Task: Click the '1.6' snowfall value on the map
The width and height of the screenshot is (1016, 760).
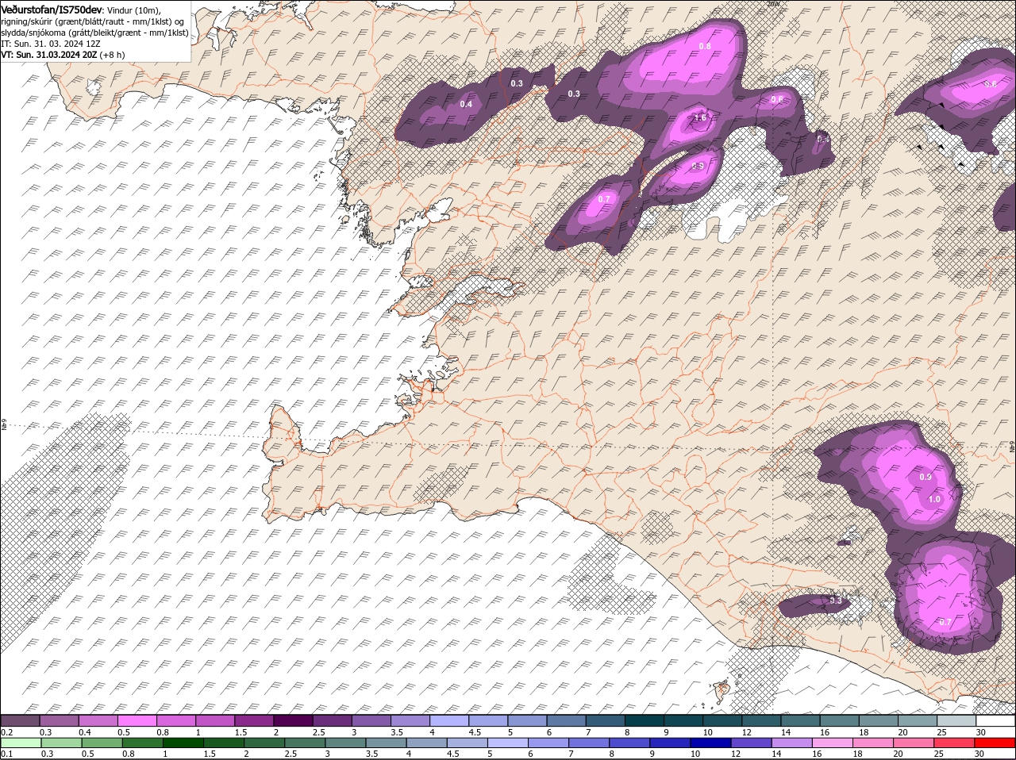Action: coord(700,117)
